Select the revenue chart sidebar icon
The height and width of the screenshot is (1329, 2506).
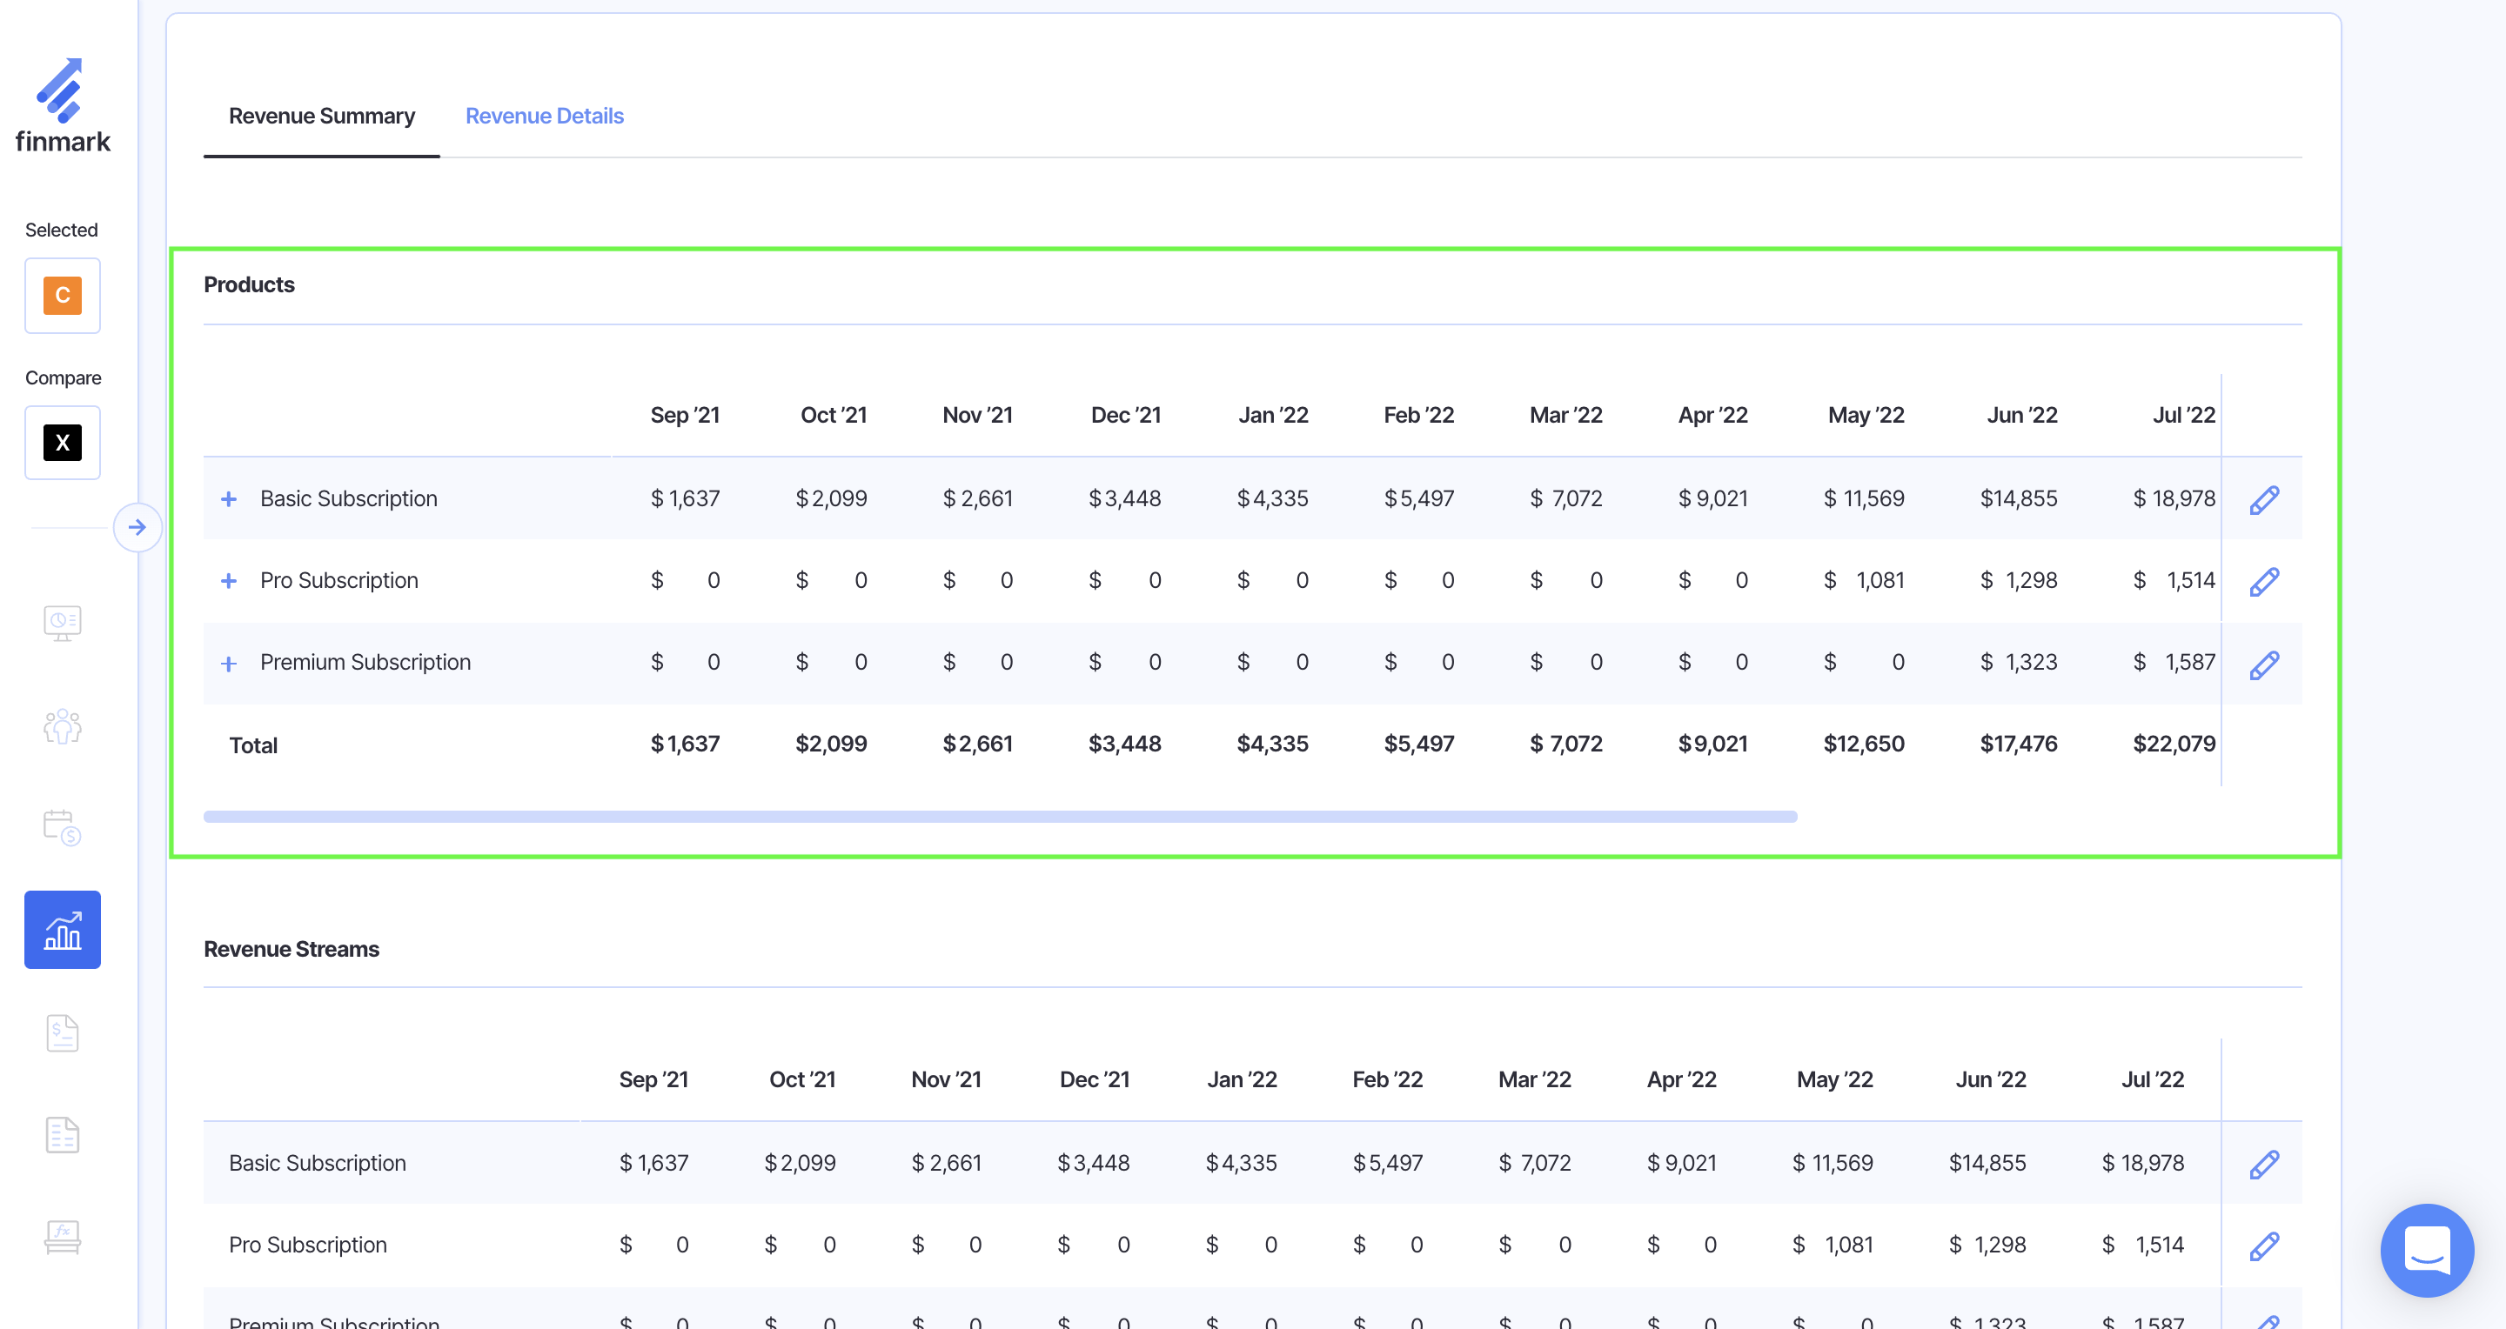pyautogui.click(x=63, y=930)
